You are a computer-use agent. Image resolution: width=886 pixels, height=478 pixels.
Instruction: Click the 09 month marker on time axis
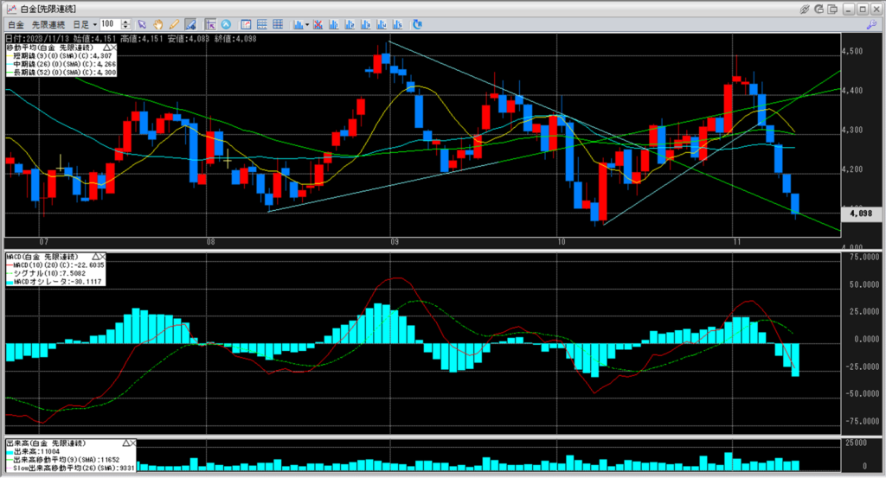click(394, 242)
